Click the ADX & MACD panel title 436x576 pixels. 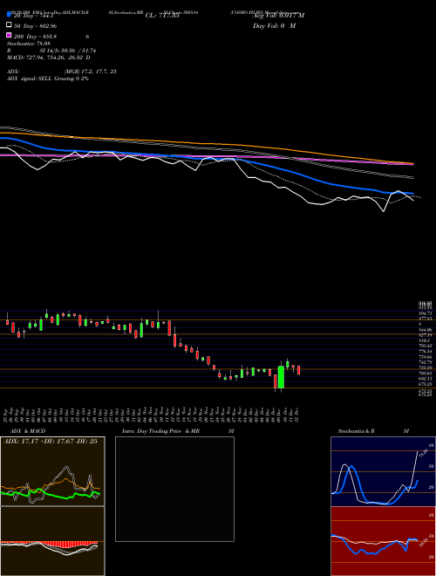coord(28,431)
